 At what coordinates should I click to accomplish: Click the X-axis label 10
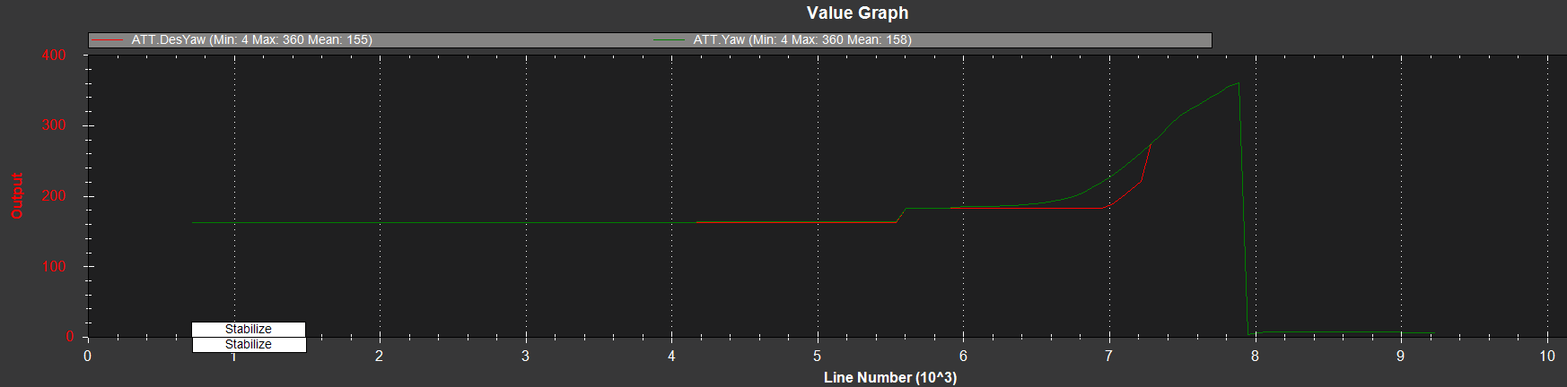tap(1547, 356)
